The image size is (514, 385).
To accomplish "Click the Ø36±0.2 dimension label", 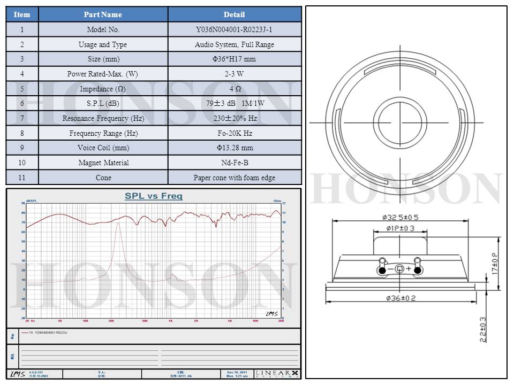I will [x=401, y=298].
